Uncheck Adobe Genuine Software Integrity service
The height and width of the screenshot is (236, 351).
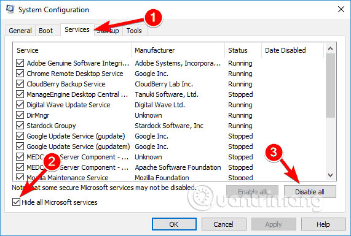20,63
